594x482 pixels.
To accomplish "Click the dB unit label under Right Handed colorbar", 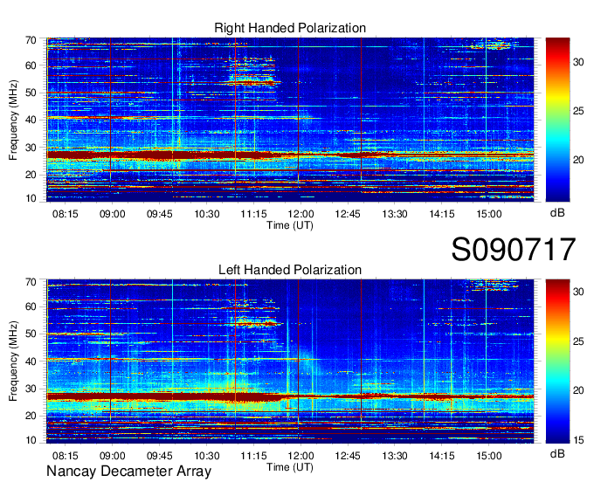I will click(557, 213).
